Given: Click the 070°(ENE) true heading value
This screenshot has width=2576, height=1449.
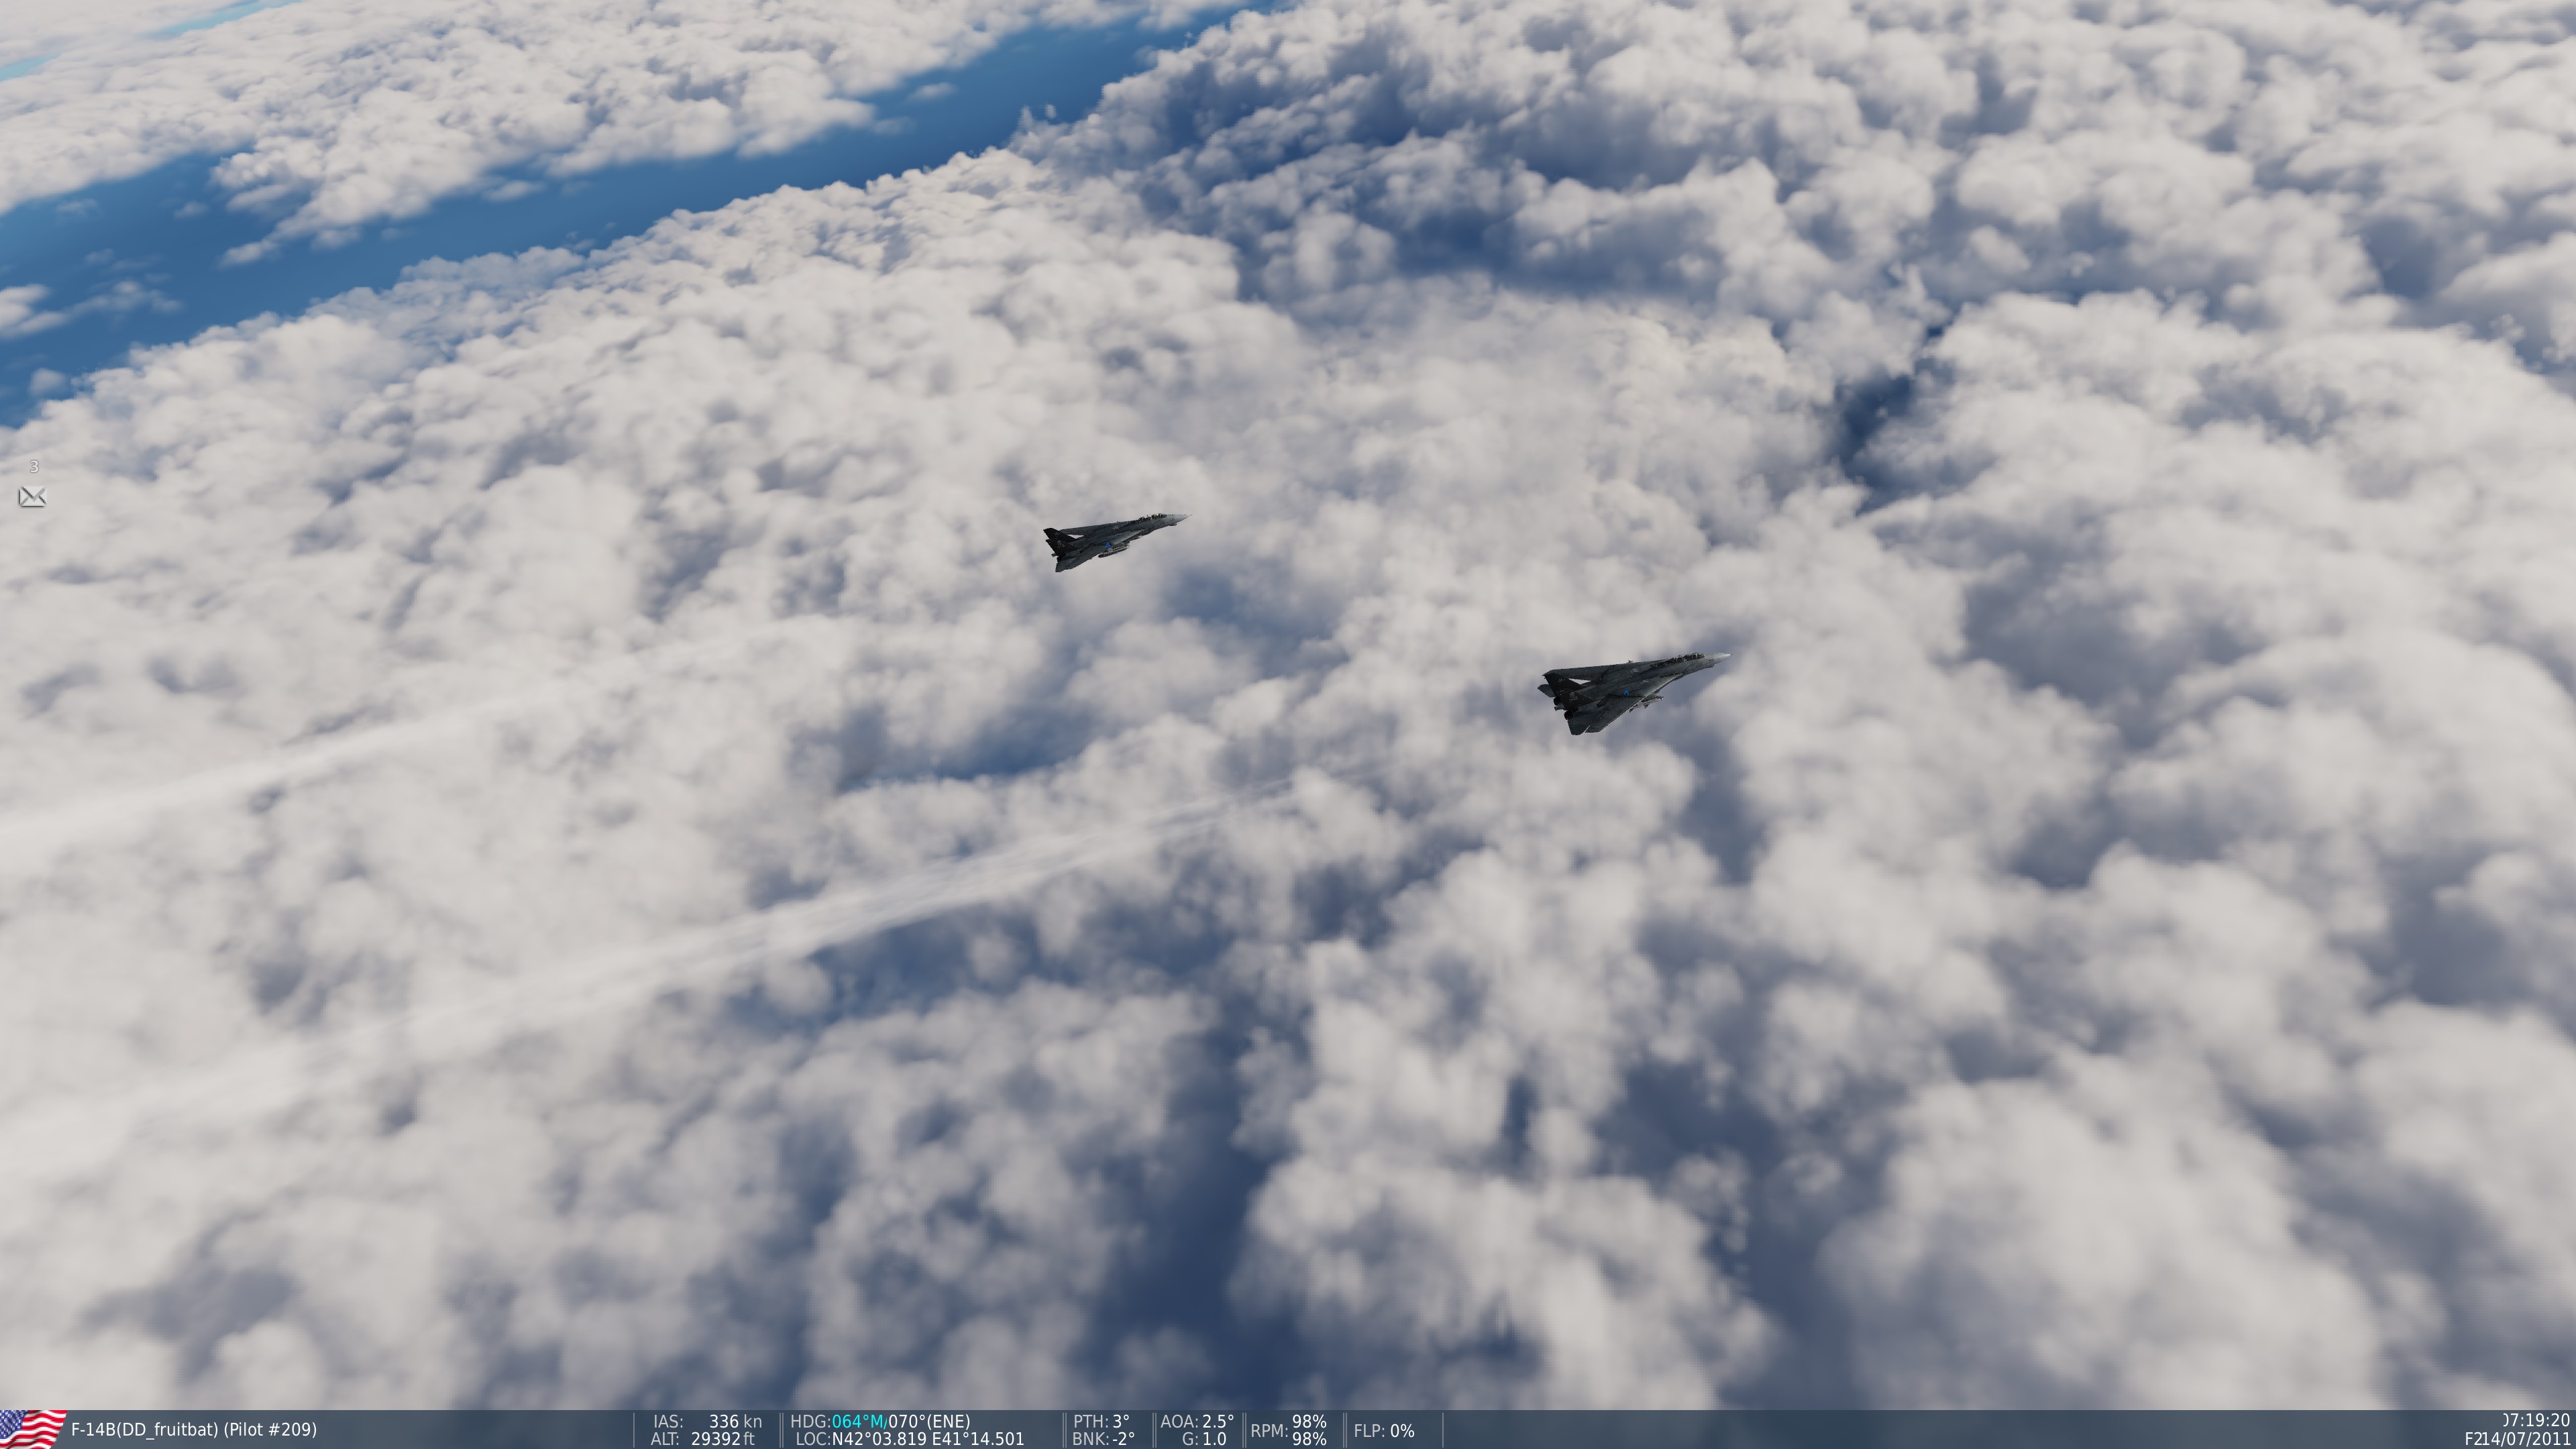Looking at the screenshot, I should [929, 1421].
